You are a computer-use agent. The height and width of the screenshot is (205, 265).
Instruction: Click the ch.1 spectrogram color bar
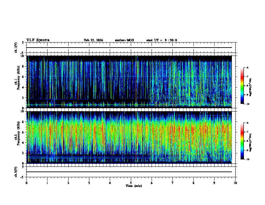coord(242,86)
